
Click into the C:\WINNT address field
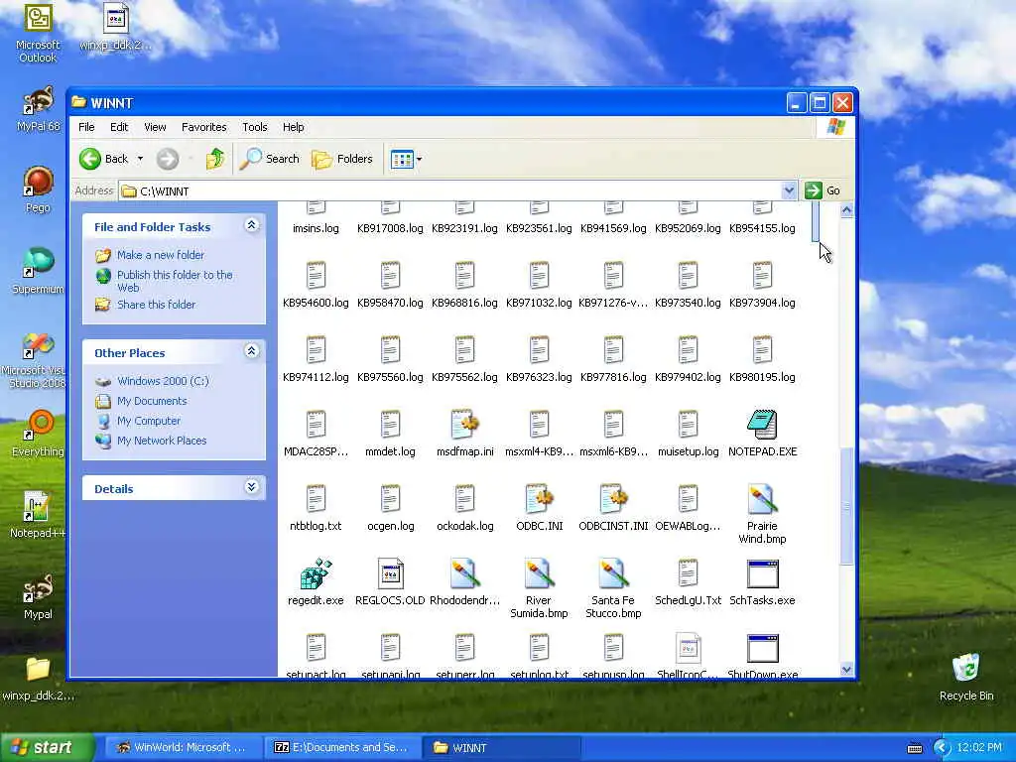click(450, 191)
